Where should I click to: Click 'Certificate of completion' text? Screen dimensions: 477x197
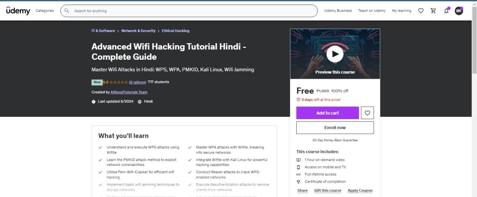click(x=325, y=182)
